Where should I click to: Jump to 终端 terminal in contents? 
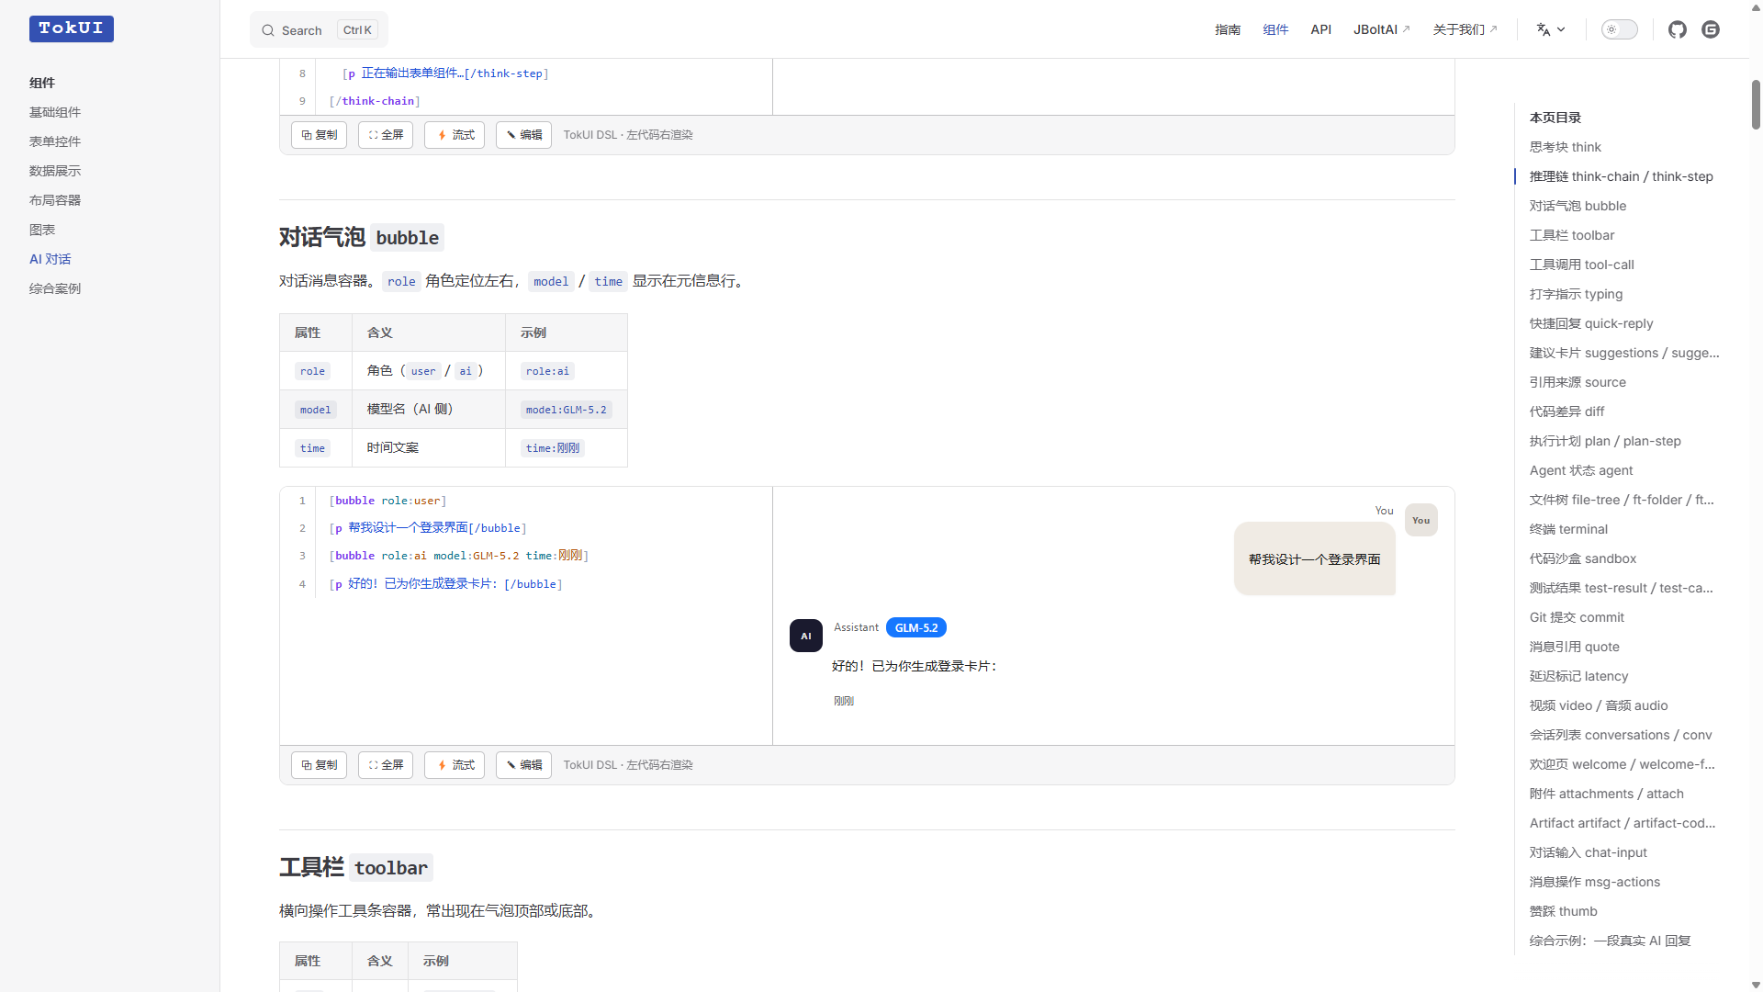[1568, 529]
